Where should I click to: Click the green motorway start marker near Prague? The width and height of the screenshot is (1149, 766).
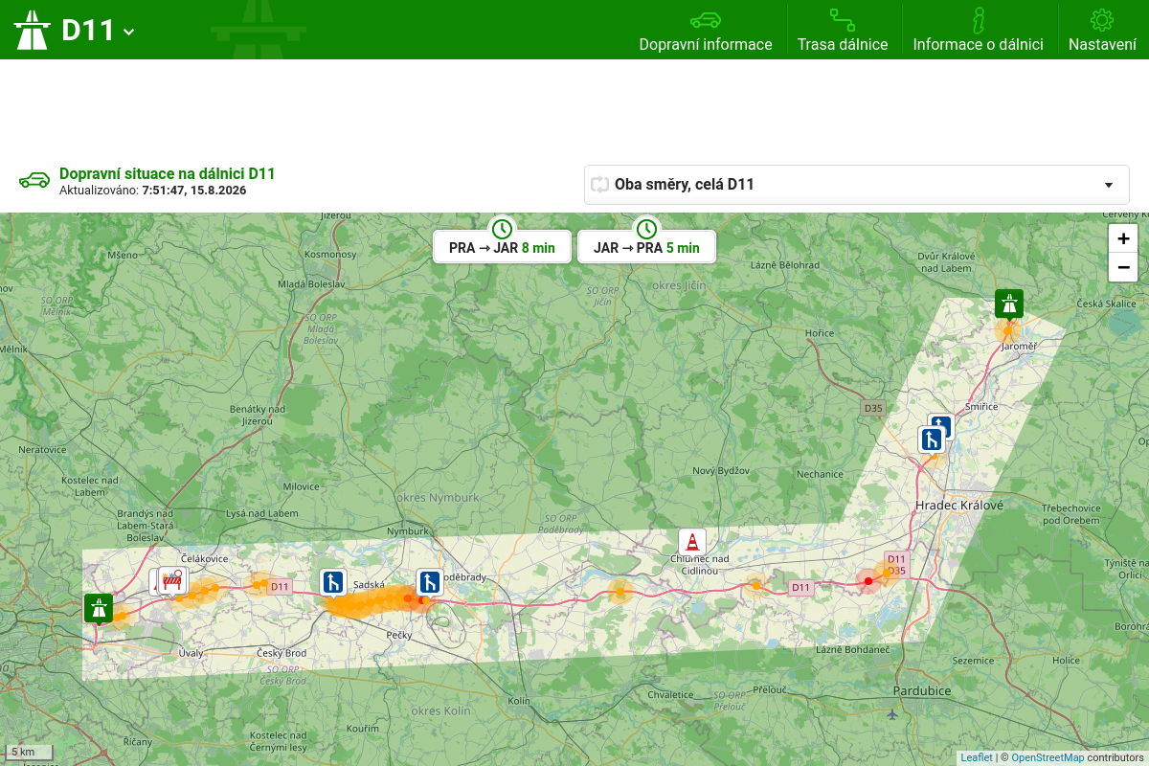coord(99,608)
